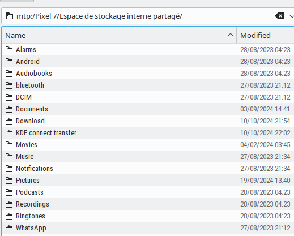Select the Audiobooks folder entry
Viewport: 294px width, 236px height.
tap(34, 74)
